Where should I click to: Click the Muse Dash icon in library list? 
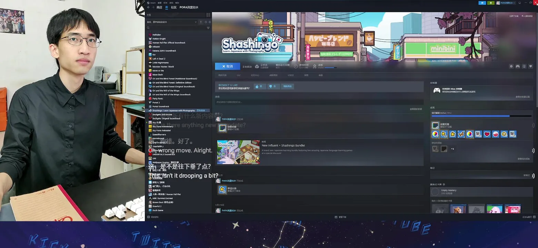tap(150, 74)
